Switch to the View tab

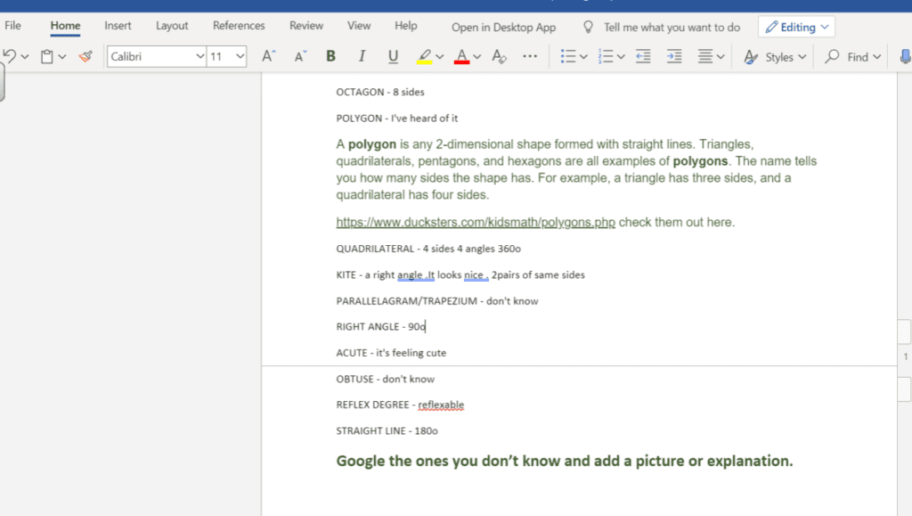pyautogui.click(x=359, y=26)
